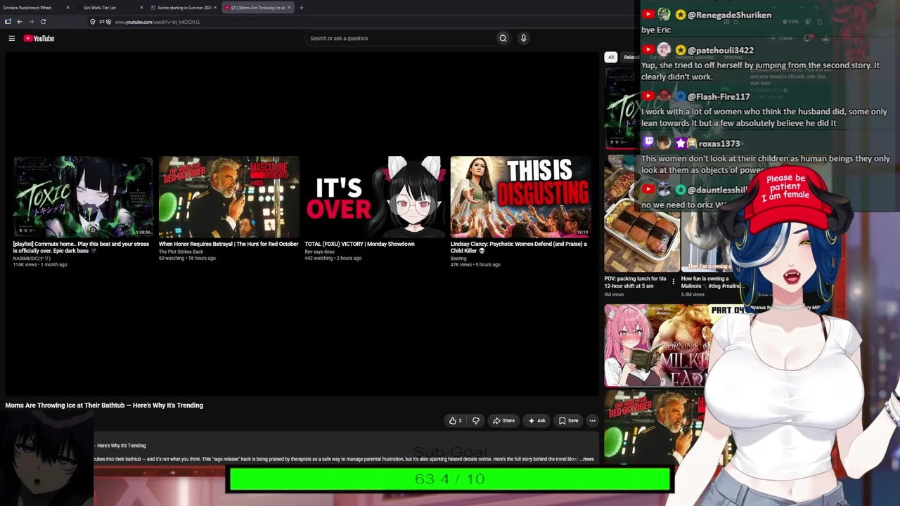
Task: Start voice search with the microphone
Action: click(523, 38)
